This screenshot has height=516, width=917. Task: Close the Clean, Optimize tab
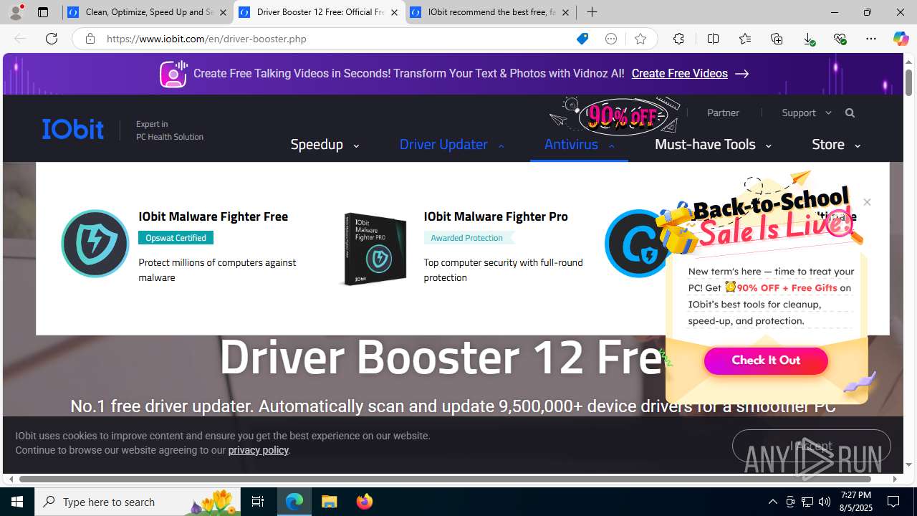[223, 12]
